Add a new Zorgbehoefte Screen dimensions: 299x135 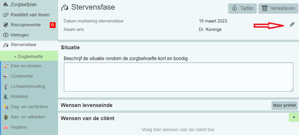[29, 56]
